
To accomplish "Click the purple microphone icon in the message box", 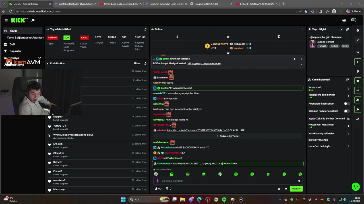I will pyautogui.click(x=158, y=181).
